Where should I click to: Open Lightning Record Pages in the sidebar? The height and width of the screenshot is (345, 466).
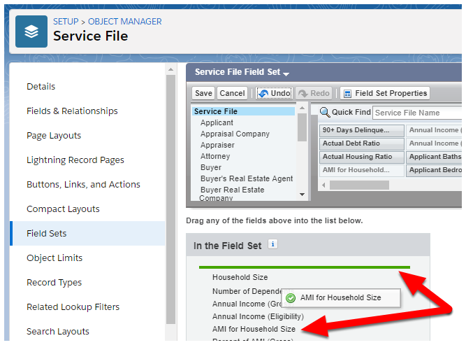pyautogui.click(x=75, y=160)
